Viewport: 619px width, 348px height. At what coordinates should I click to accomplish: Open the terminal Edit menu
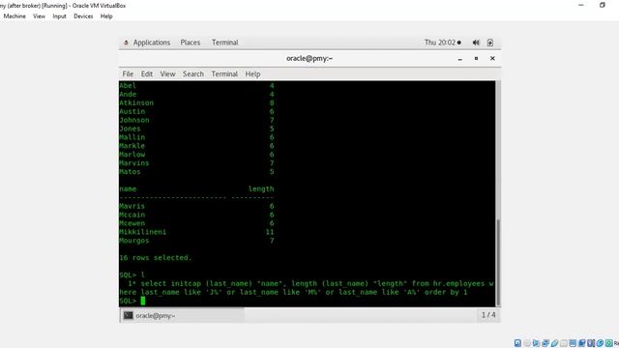click(x=147, y=74)
